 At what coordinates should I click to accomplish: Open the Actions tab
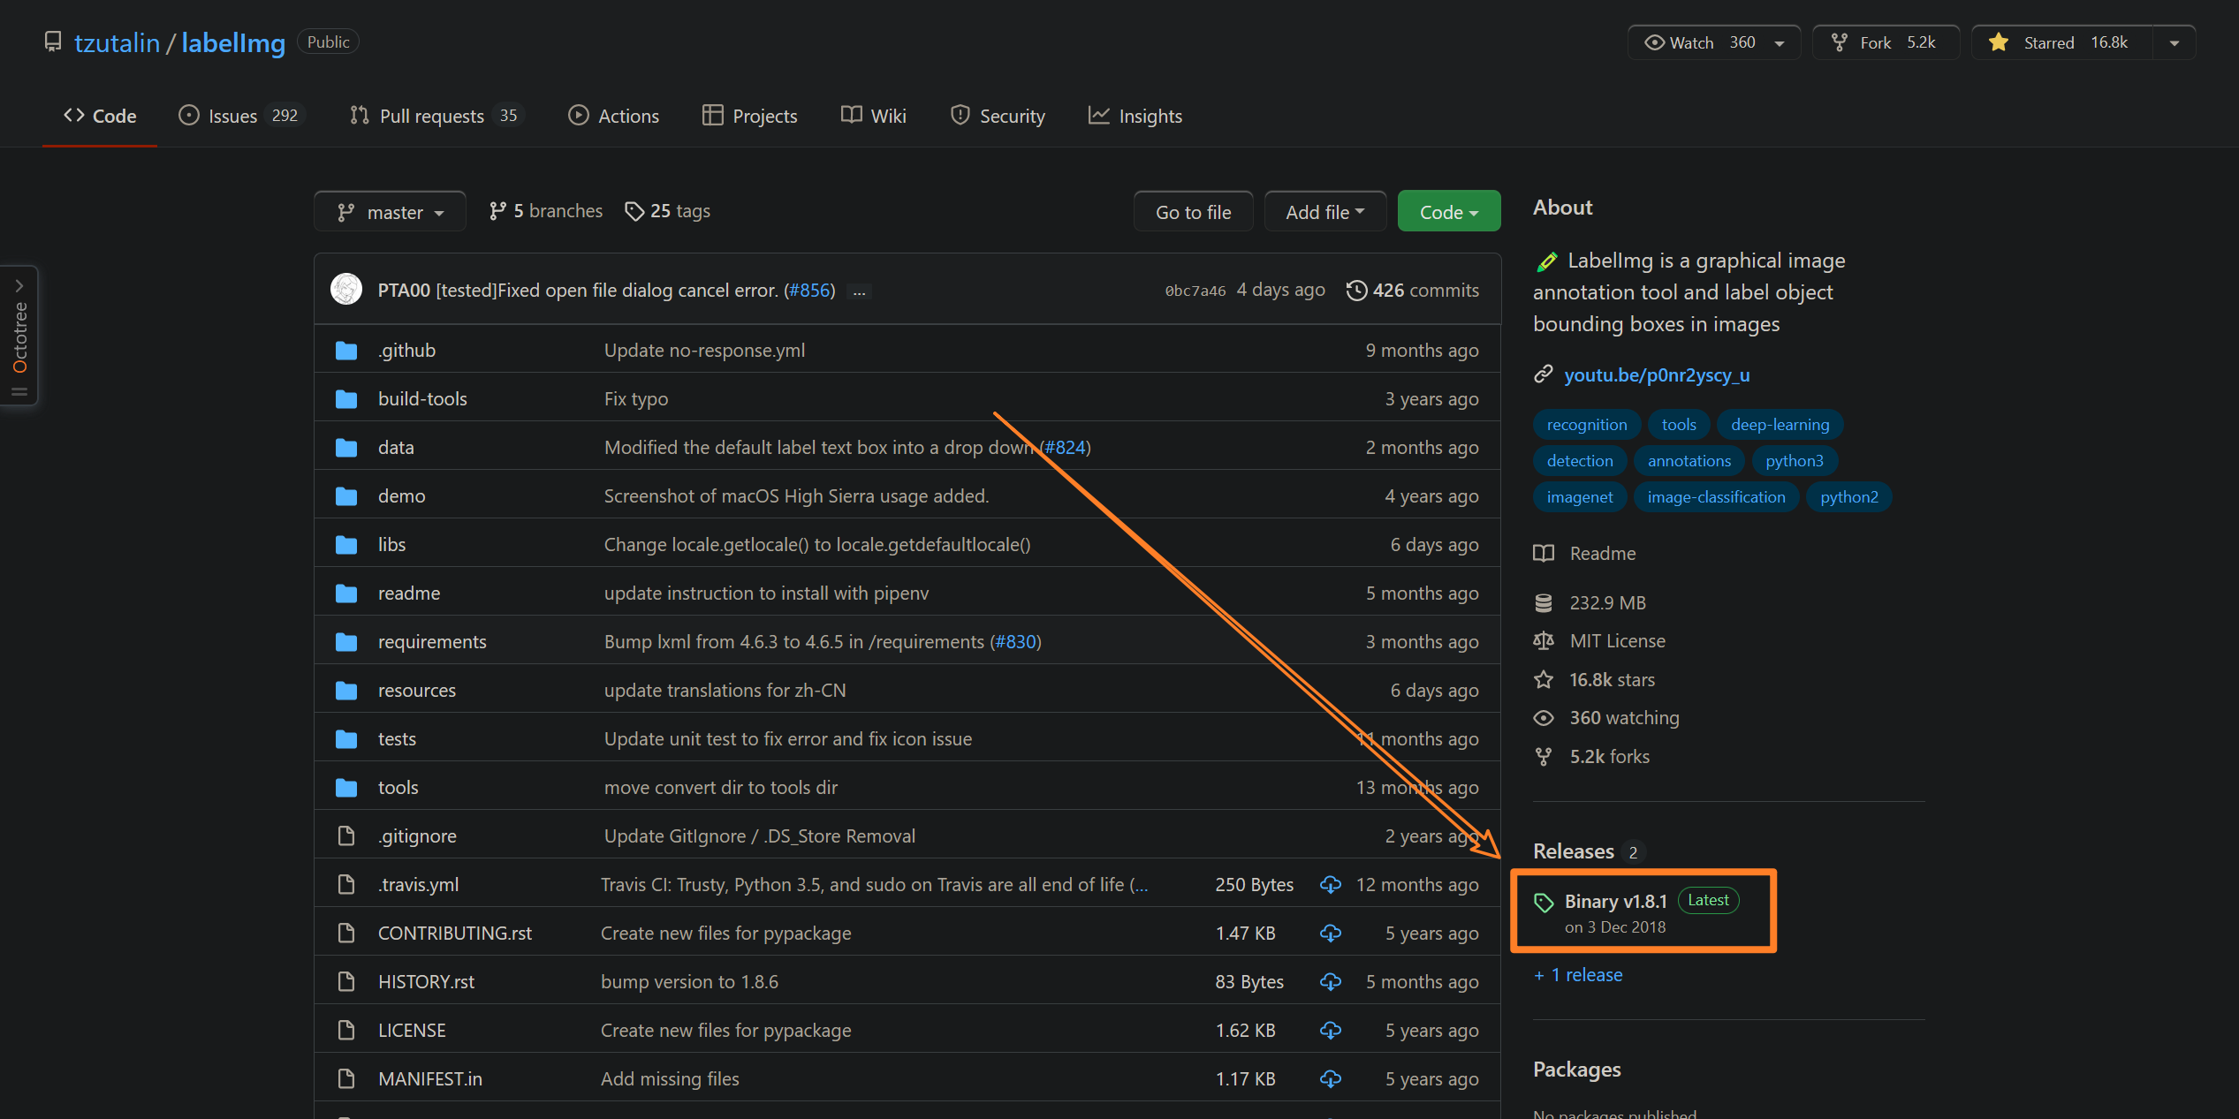tap(614, 116)
